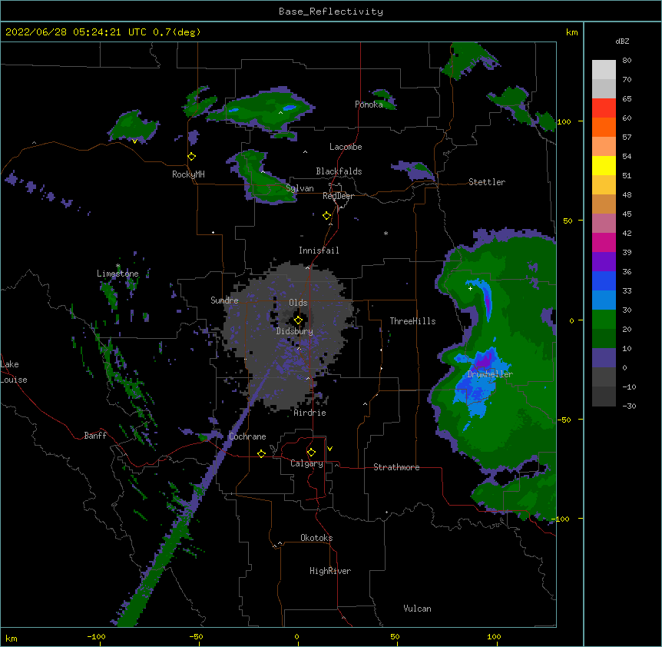662x647 pixels.
Task: Click the Lake Louise label
Action: tap(14, 372)
